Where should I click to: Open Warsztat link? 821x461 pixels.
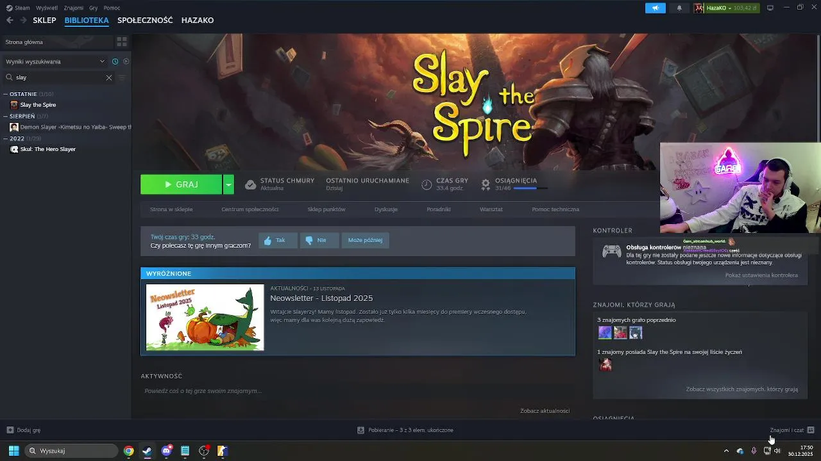click(491, 209)
